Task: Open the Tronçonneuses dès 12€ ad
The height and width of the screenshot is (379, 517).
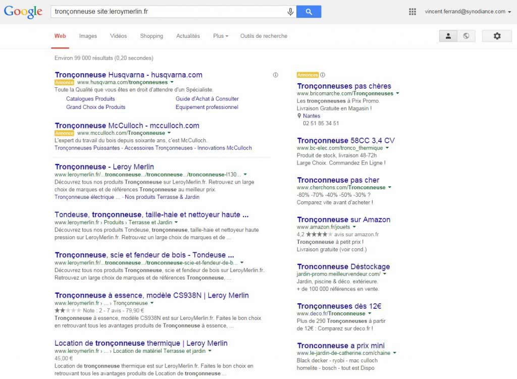Action: (339, 306)
